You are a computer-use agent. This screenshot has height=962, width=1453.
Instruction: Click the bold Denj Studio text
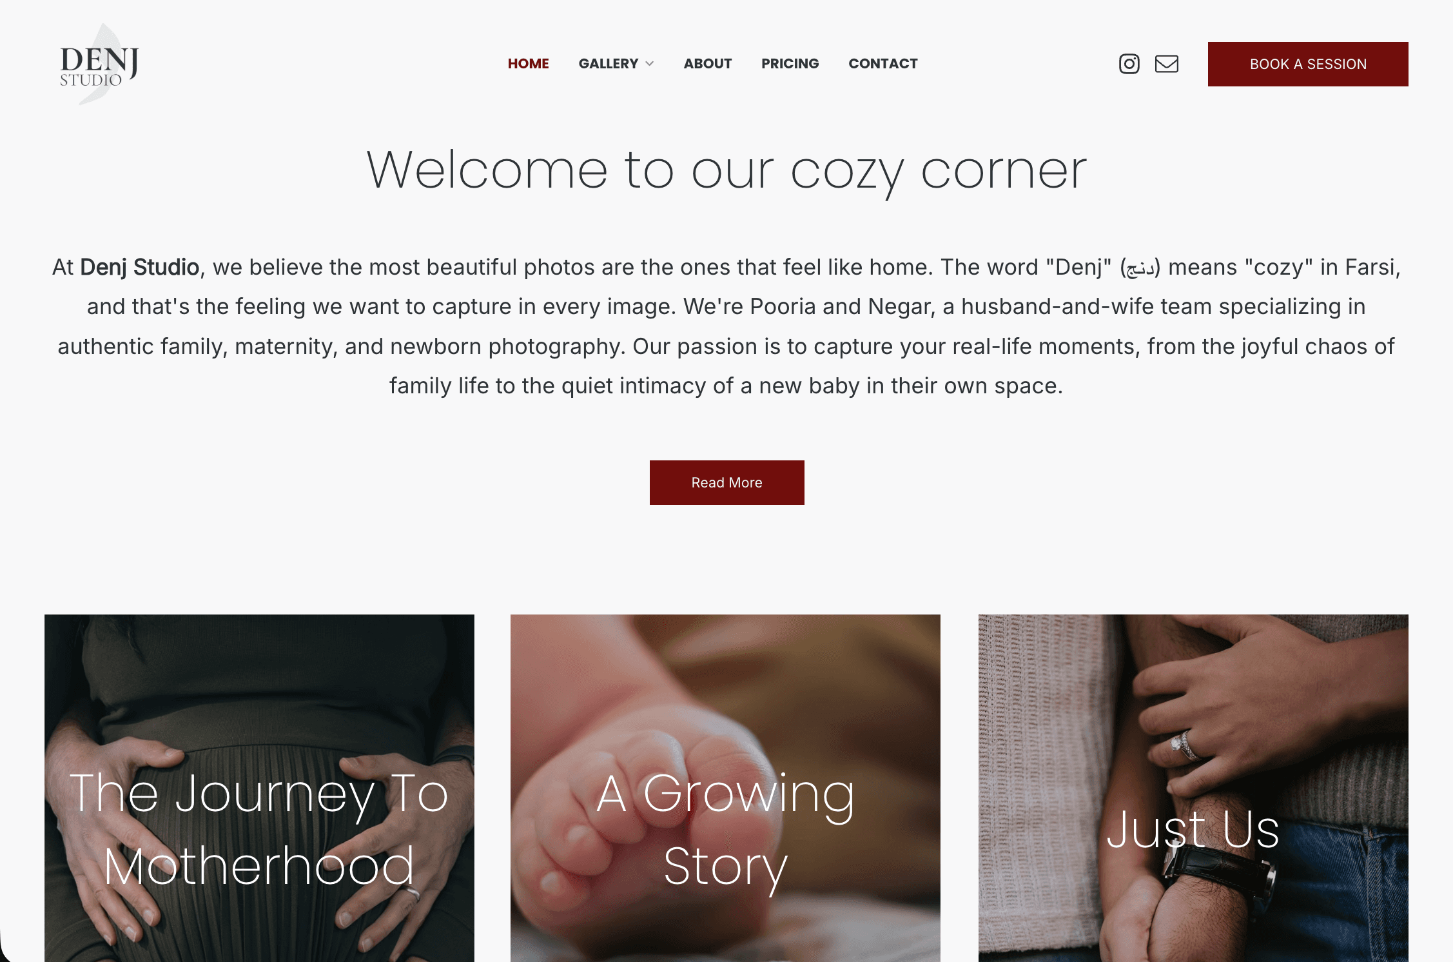coord(139,267)
